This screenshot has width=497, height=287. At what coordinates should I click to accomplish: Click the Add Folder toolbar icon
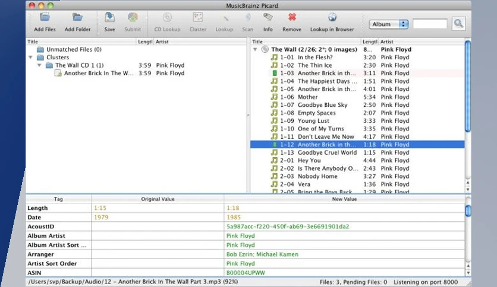[x=77, y=17]
